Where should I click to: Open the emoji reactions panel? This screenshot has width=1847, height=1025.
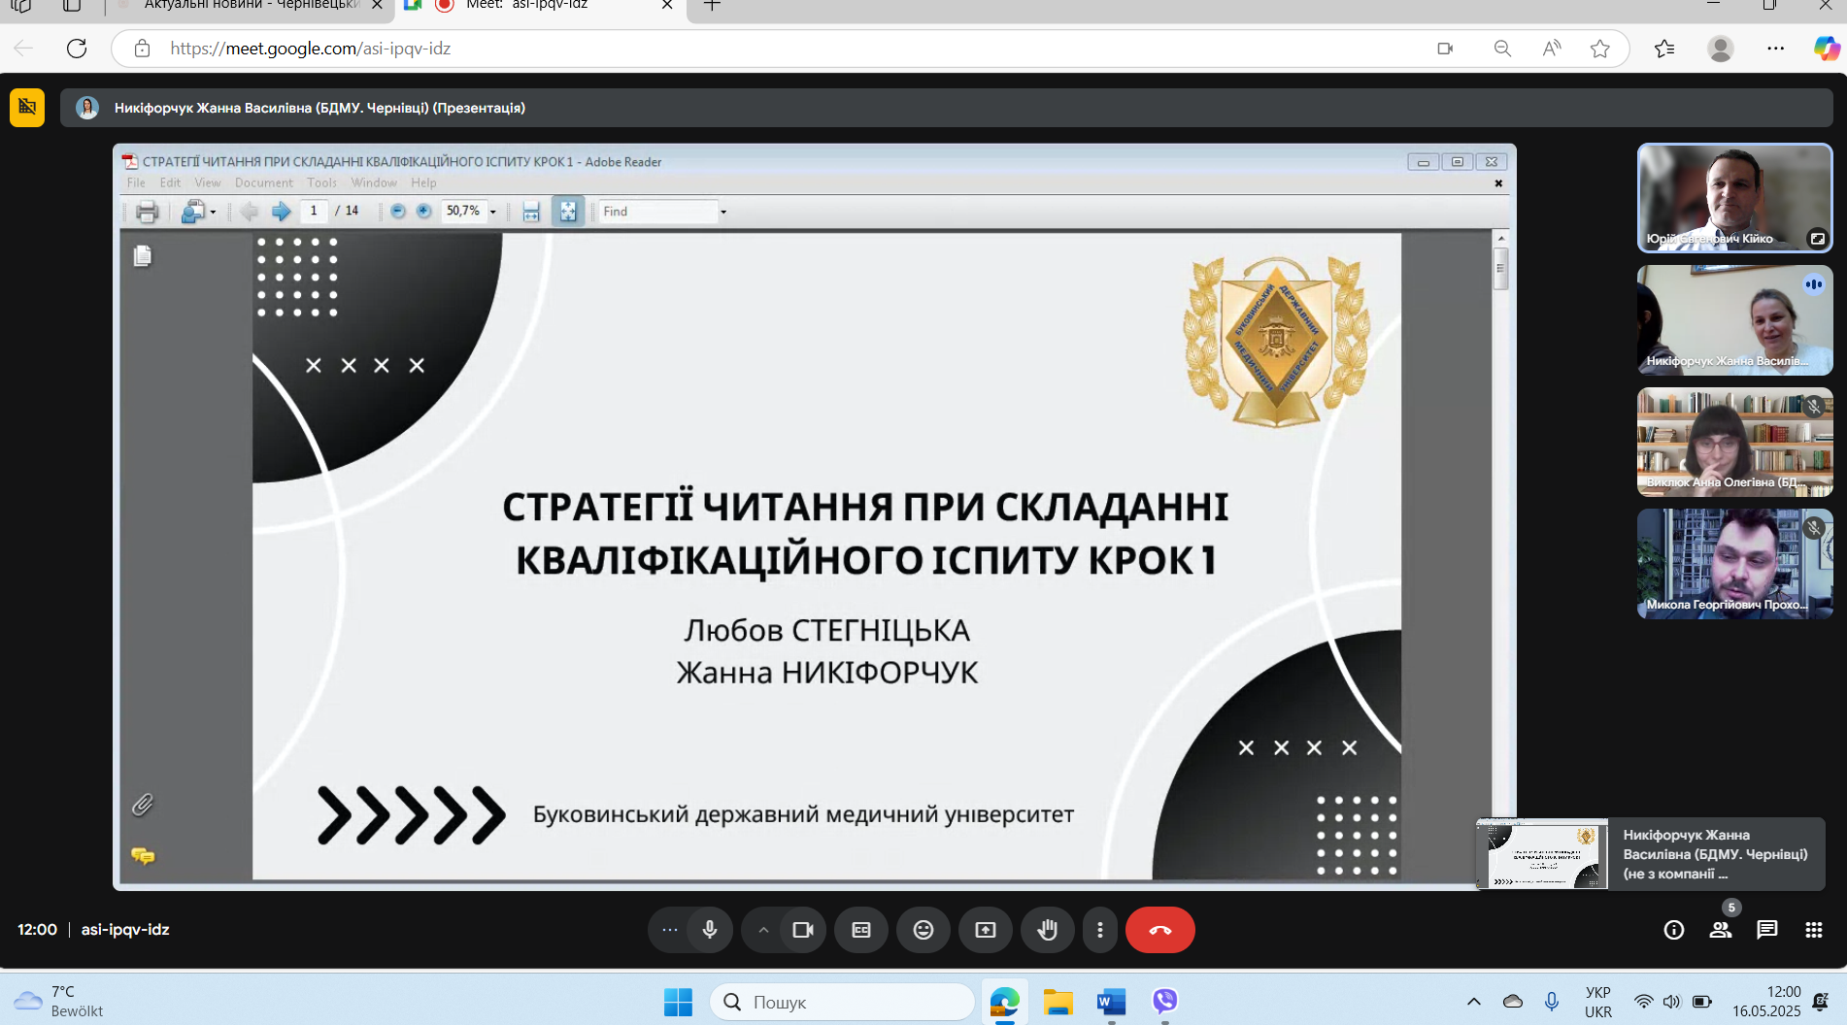(x=923, y=930)
